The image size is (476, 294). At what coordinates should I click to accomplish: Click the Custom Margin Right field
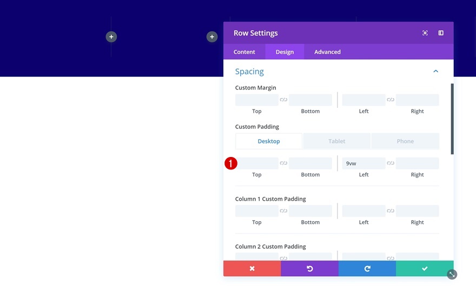click(x=417, y=100)
